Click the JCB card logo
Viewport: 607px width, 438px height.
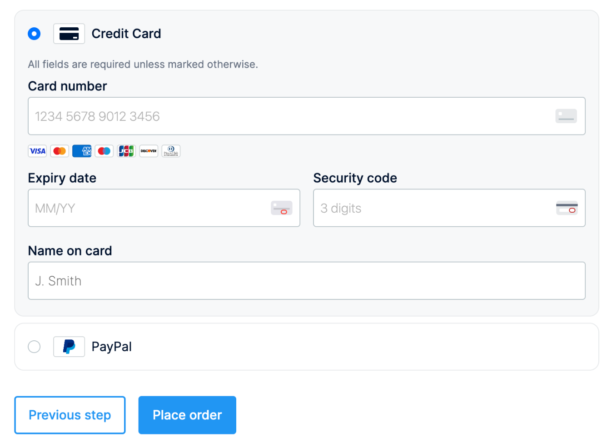coord(126,151)
